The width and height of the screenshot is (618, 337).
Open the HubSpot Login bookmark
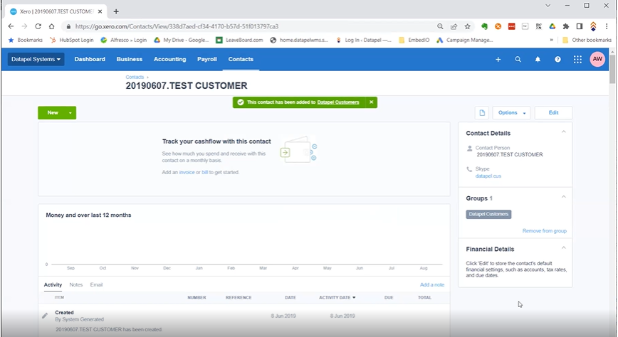click(72, 40)
